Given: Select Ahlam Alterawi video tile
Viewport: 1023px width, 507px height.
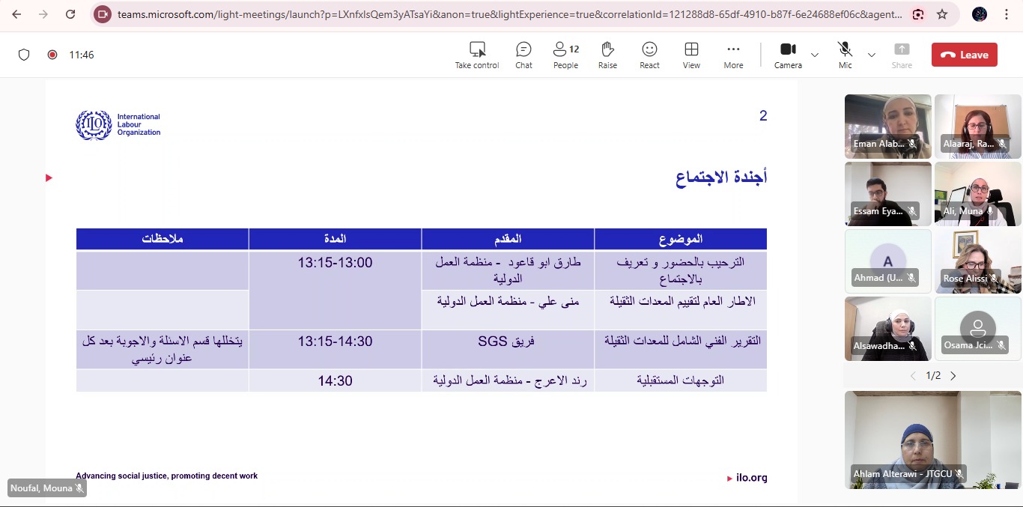Looking at the screenshot, I should pyautogui.click(x=932, y=440).
